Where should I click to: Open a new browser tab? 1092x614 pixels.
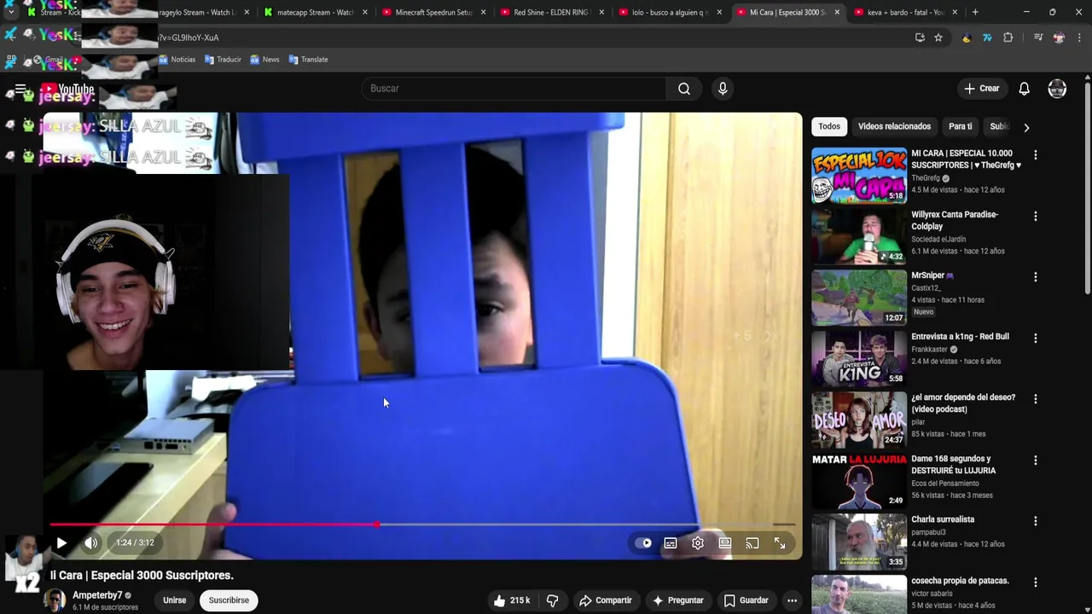975,12
